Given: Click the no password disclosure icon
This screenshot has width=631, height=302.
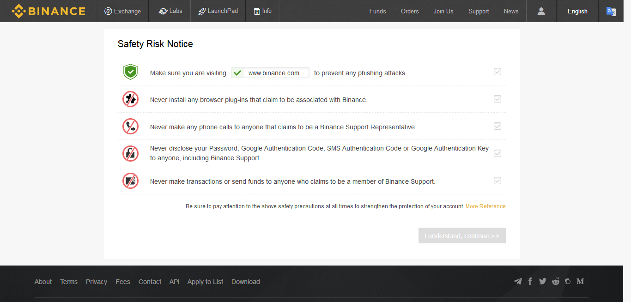Looking at the screenshot, I should (131, 153).
